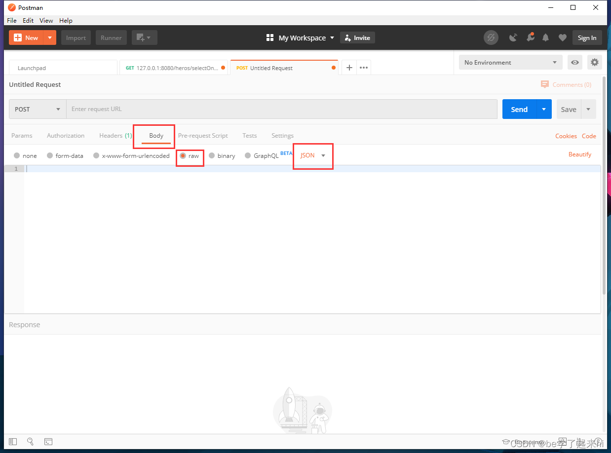Click the Comments speech bubble icon

(x=545, y=84)
